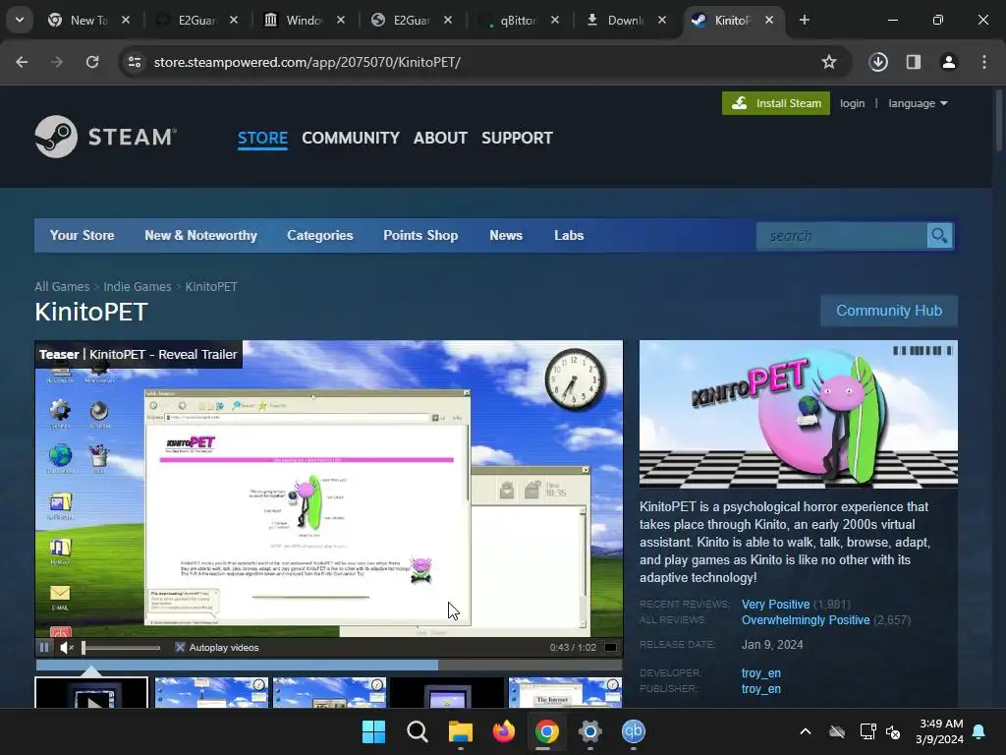Follow the All Games breadcrumb link
The image size is (1006, 755).
point(62,286)
